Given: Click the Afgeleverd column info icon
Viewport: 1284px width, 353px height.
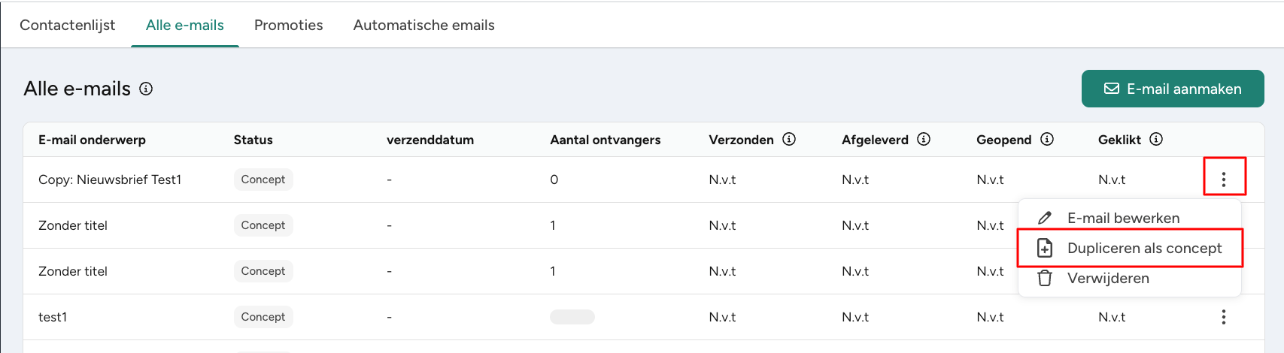Looking at the screenshot, I should point(924,139).
